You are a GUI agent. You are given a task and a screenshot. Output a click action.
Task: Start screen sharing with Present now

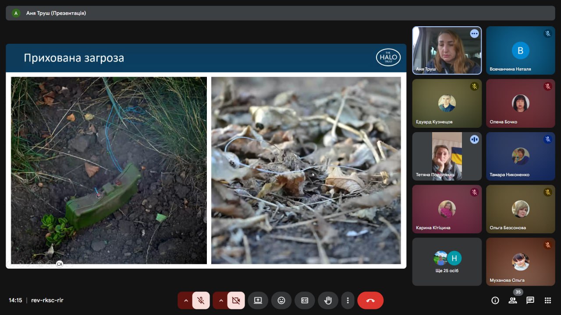(258, 301)
